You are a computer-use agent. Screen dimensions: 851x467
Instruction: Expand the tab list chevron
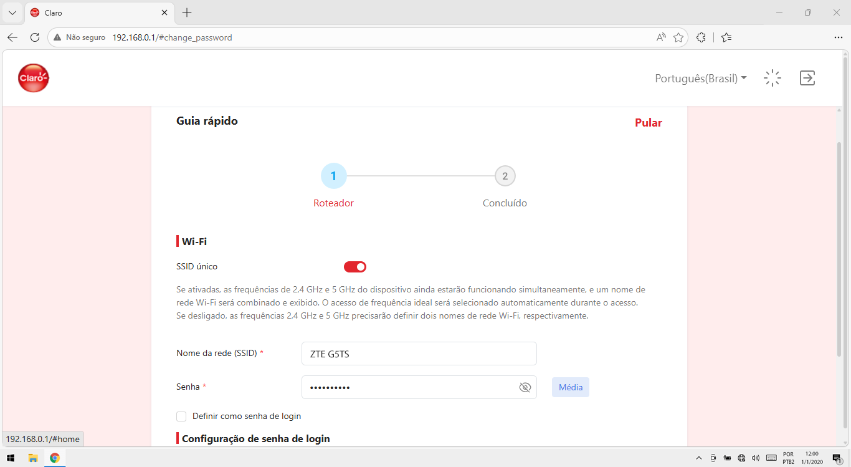click(12, 12)
